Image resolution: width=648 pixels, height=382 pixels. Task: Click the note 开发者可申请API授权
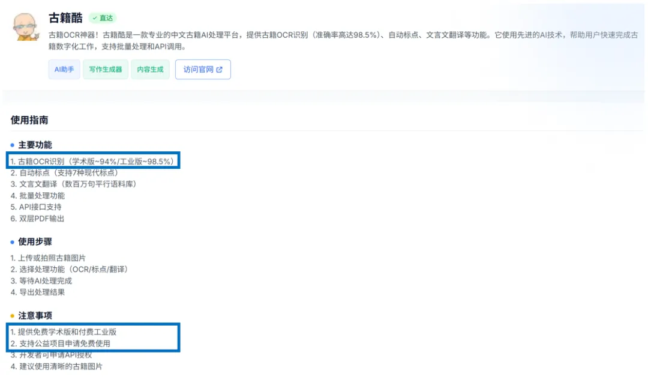(x=51, y=355)
